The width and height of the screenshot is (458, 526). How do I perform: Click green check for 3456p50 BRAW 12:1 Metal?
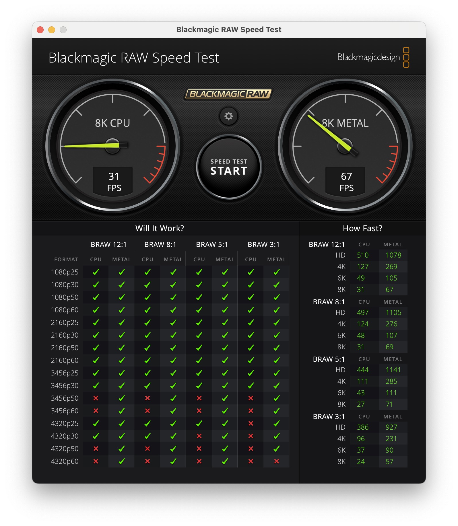click(122, 398)
